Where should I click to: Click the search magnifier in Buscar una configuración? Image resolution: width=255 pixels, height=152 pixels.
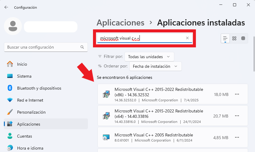[x=82, y=47]
